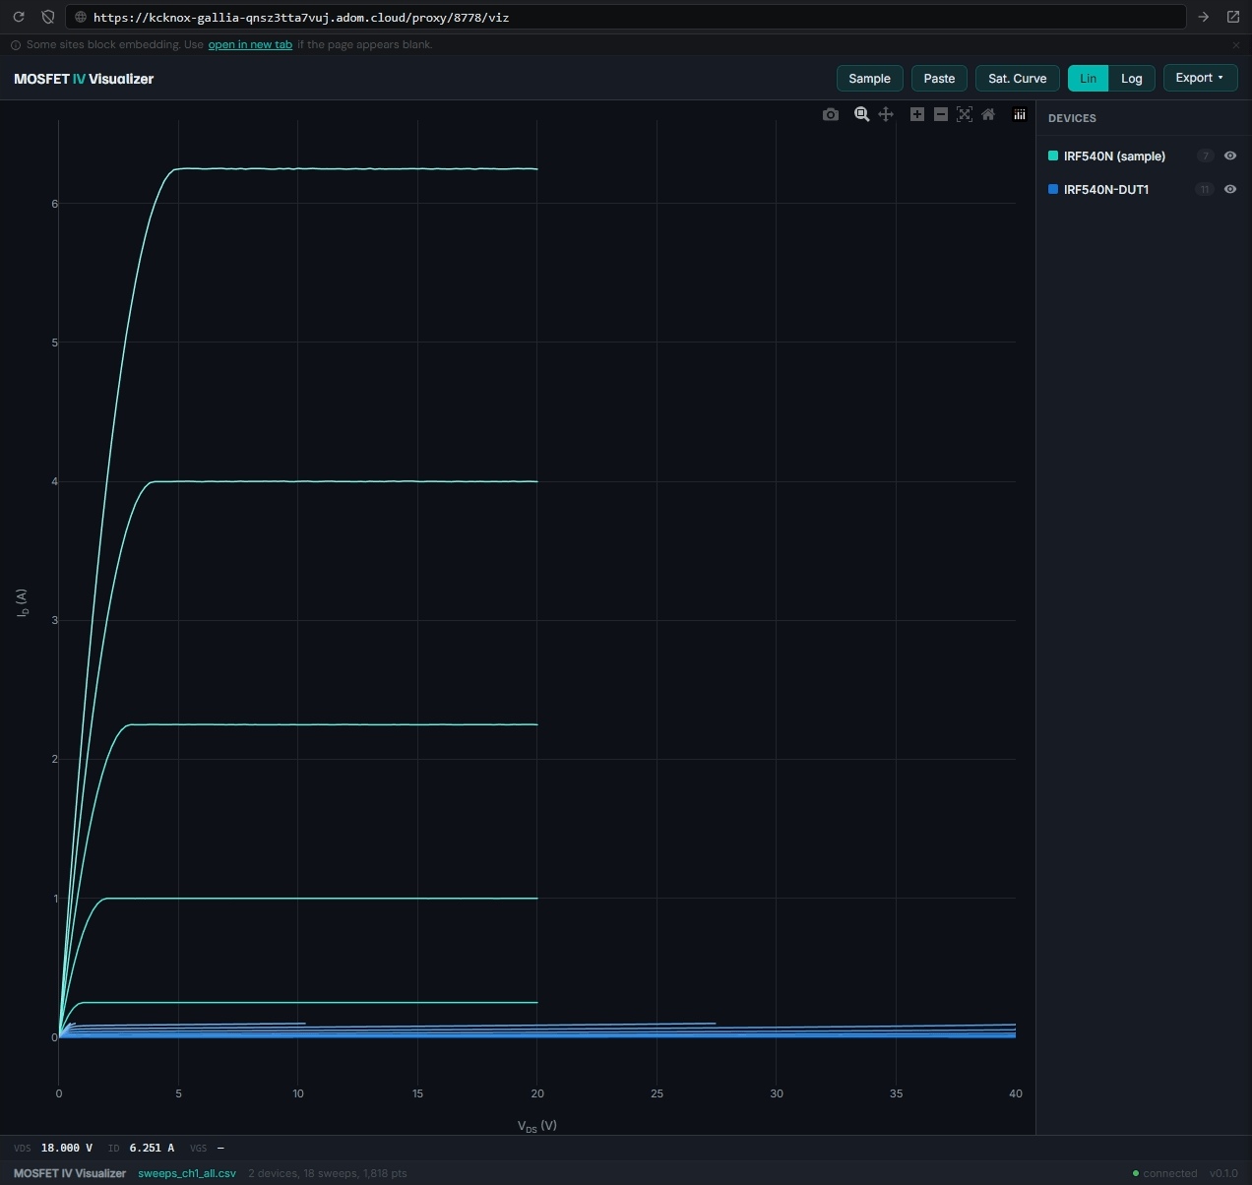Open the Plotly logo icon
Viewport: 1252px width, 1185px height.
point(1020,114)
